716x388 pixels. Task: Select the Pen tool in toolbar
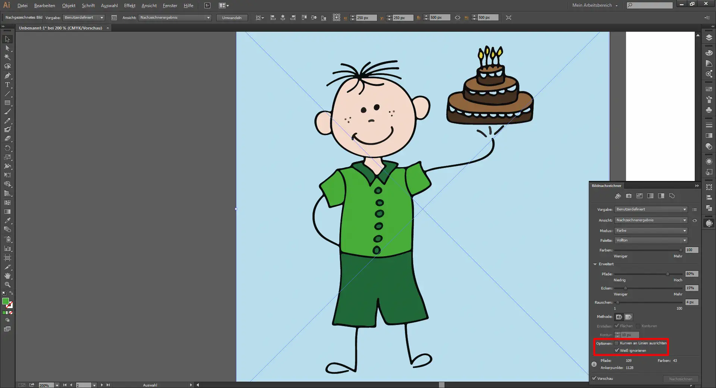pyautogui.click(x=7, y=76)
